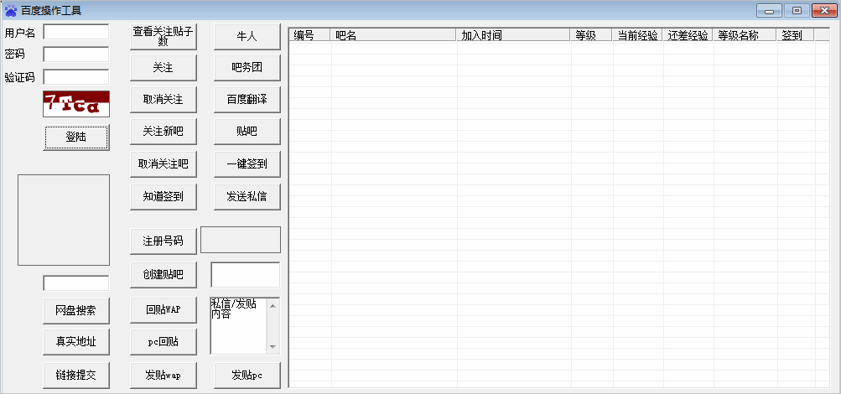
Task: Sort table by 等级名称 column header
Action: point(745,35)
